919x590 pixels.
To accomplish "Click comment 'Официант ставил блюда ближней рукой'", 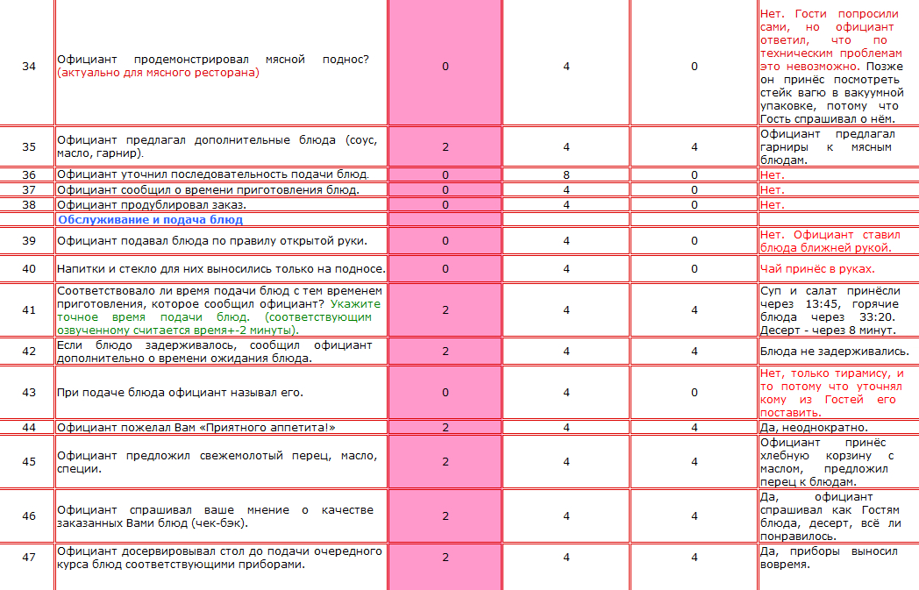I will (830, 241).
